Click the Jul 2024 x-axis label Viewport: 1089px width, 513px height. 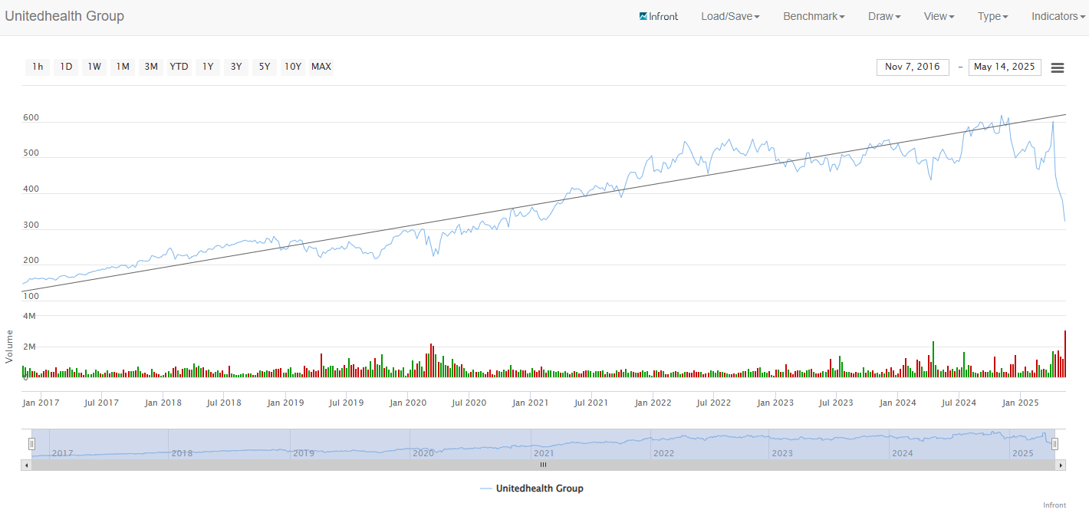pos(959,403)
